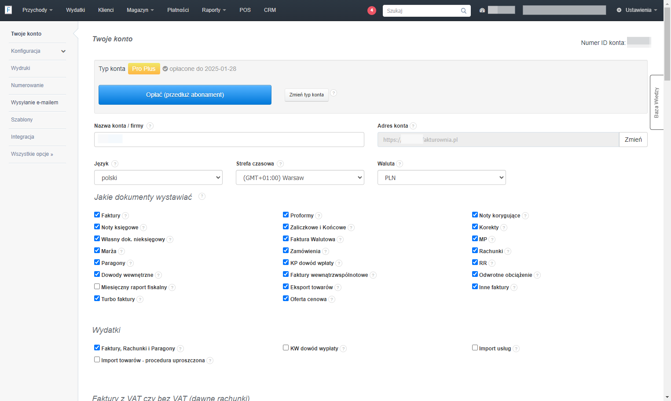
Task: Open Strefa czasowa help icon
Action: [280, 164]
